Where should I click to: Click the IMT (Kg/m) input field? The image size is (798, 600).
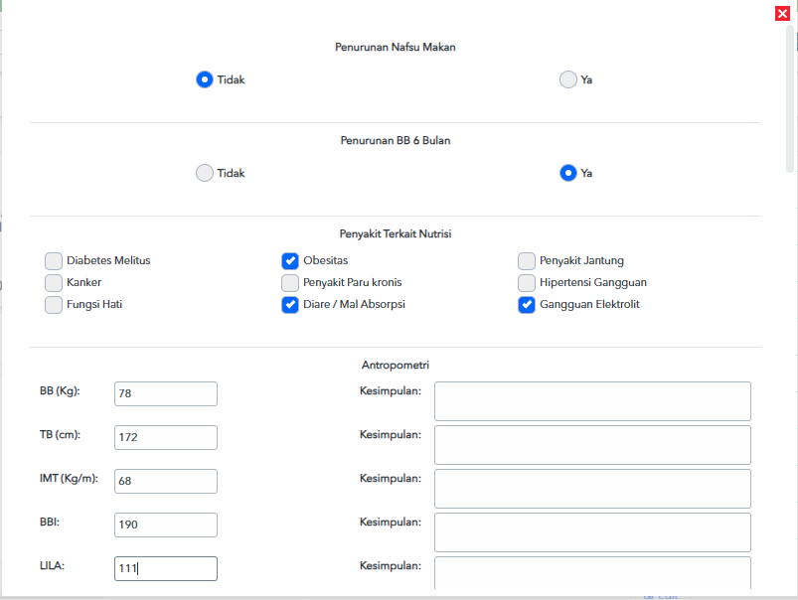click(166, 482)
